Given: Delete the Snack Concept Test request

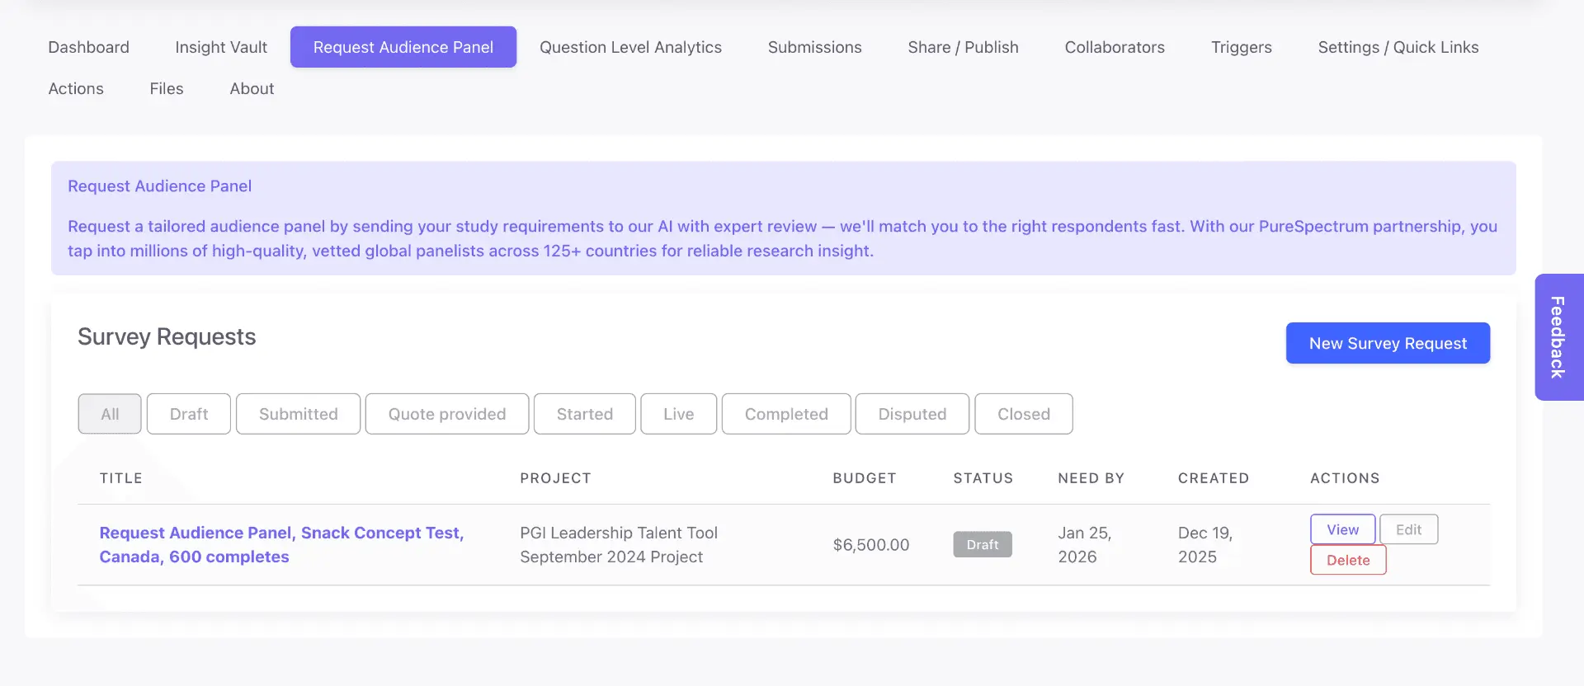Looking at the screenshot, I should coord(1348,560).
